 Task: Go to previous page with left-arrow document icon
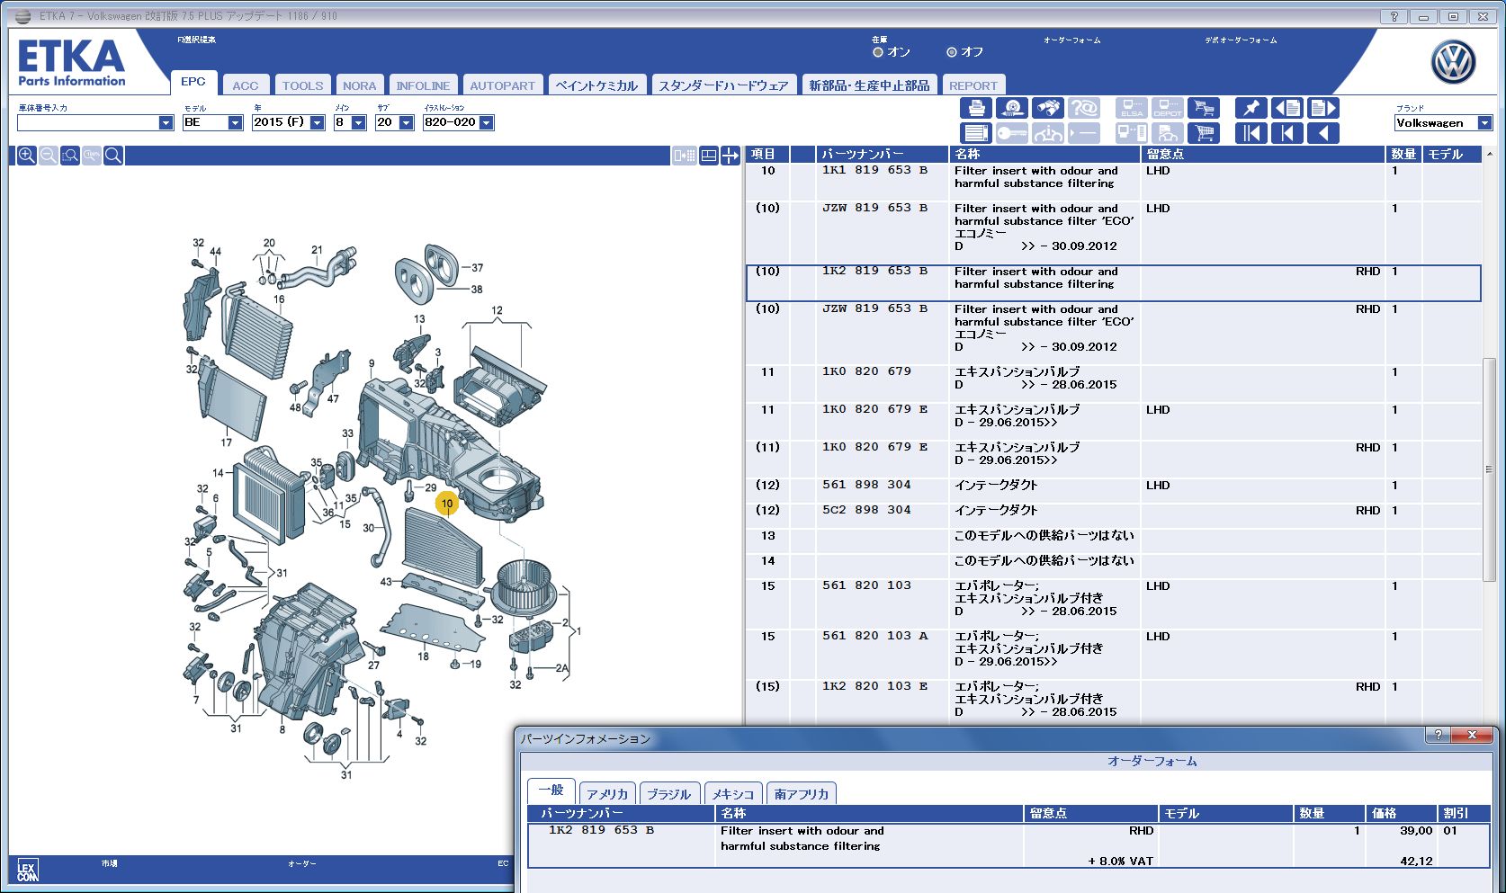(1286, 108)
